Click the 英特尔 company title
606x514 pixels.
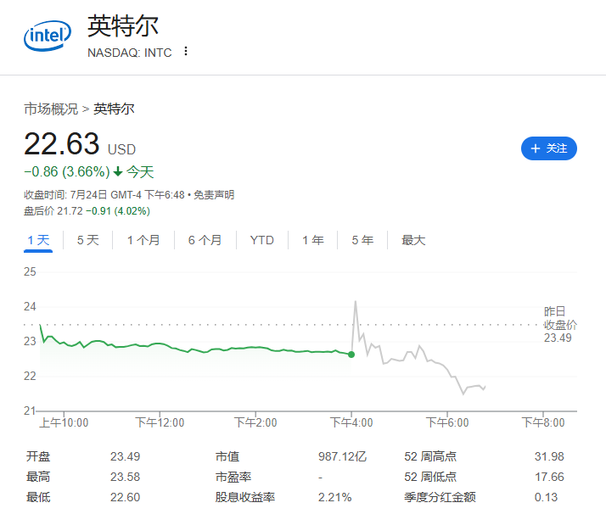click(123, 26)
